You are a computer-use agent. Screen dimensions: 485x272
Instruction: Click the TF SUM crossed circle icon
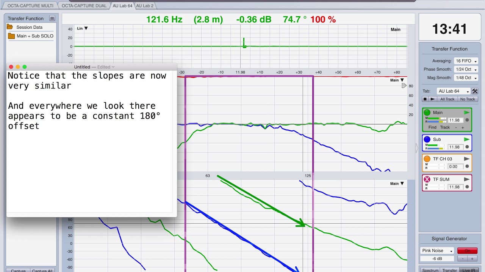[427, 179]
